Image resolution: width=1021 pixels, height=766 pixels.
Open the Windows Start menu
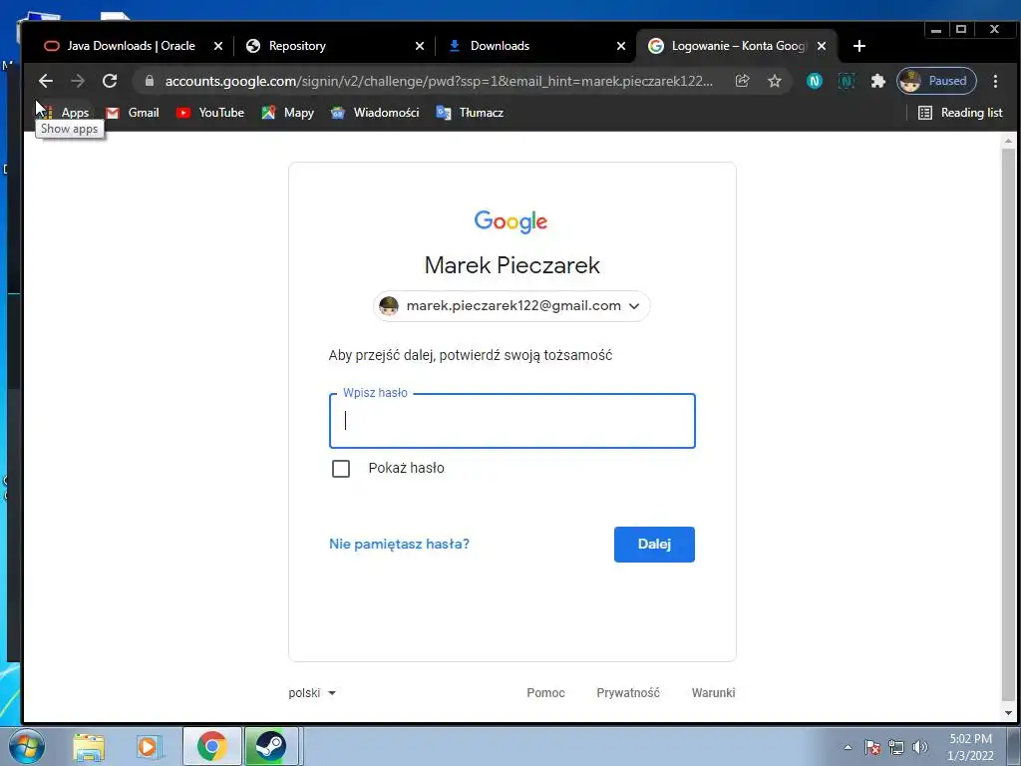coord(26,746)
